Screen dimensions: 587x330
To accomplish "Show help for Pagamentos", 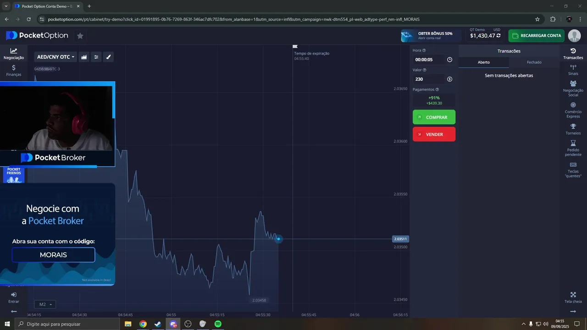I will (437, 90).
